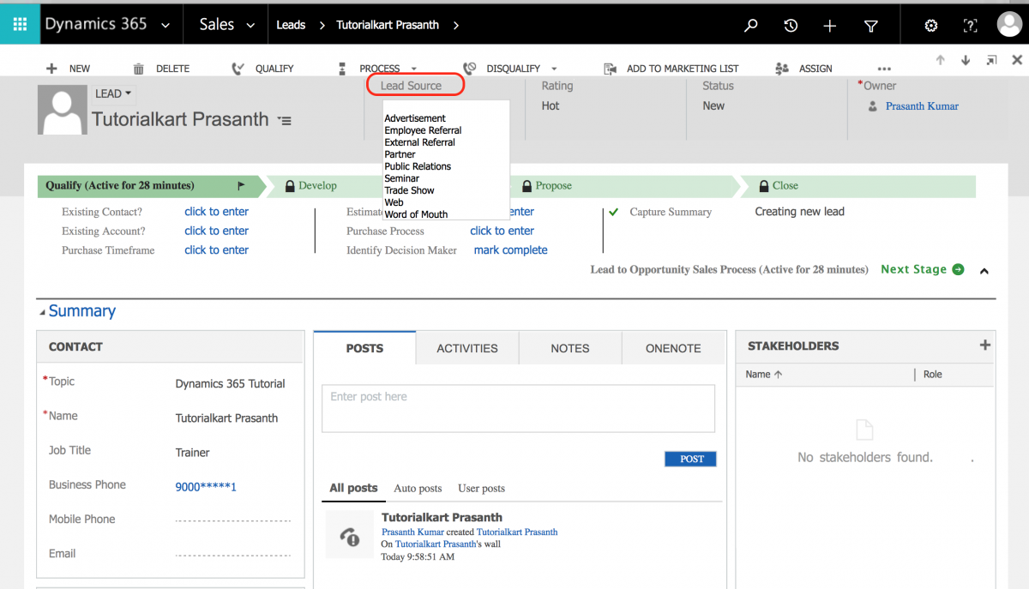Click the Hot rating value
This screenshot has height=589, width=1029.
pyautogui.click(x=551, y=106)
